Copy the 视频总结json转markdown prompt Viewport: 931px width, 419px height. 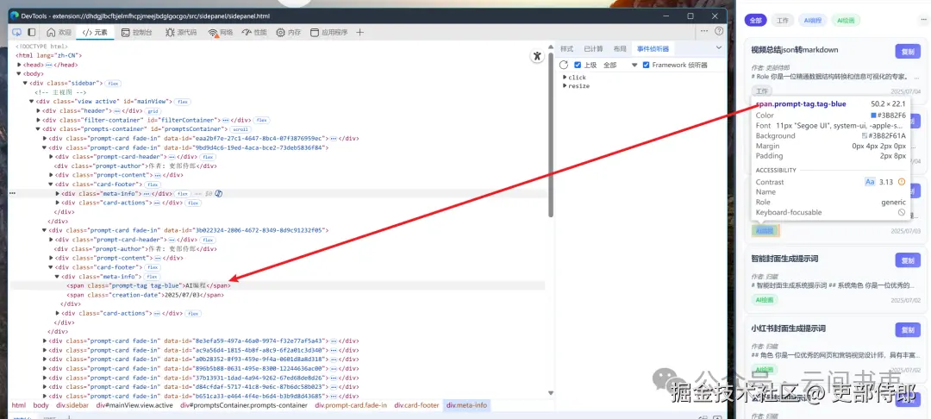coord(908,52)
